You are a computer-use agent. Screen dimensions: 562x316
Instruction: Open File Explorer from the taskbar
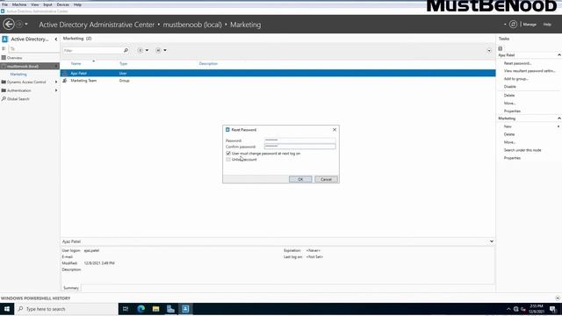click(x=155, y=309)
